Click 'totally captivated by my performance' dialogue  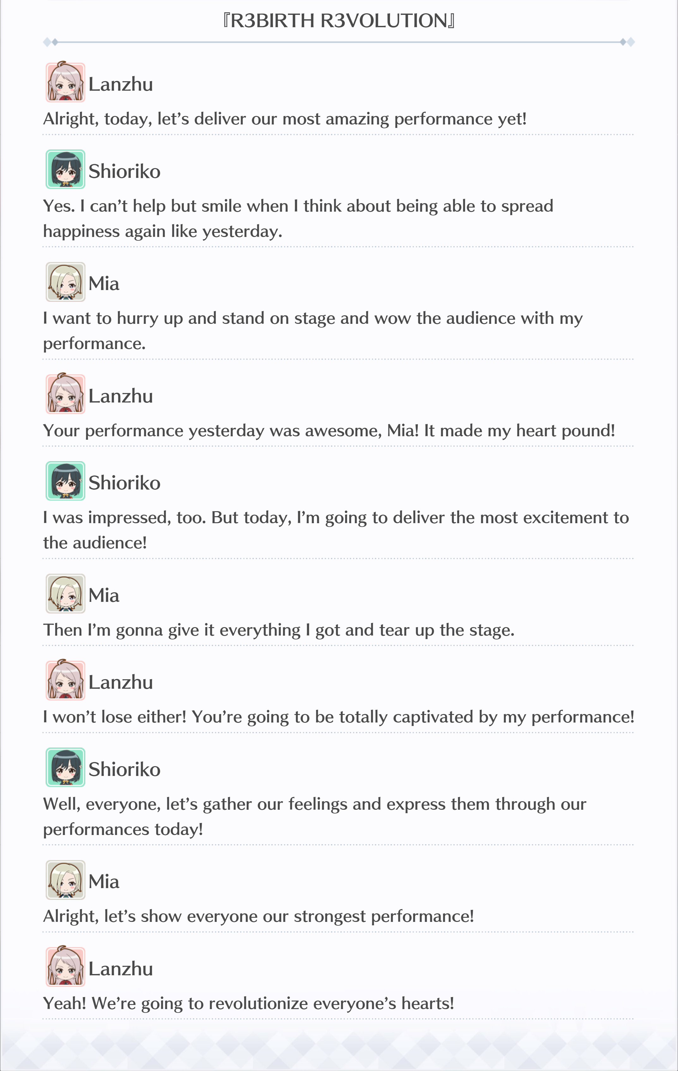[x=339, y=717]
